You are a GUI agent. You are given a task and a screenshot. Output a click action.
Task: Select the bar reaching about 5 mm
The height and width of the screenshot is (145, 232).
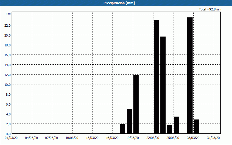(x=129, y=121)
